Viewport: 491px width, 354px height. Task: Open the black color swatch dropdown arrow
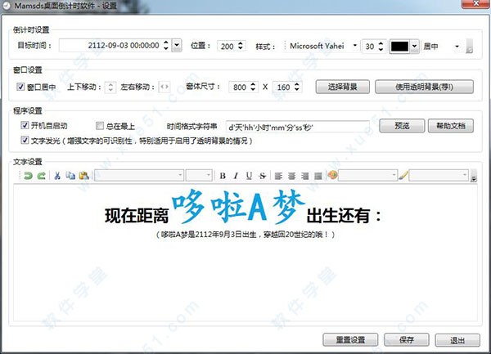click(414, 47)
